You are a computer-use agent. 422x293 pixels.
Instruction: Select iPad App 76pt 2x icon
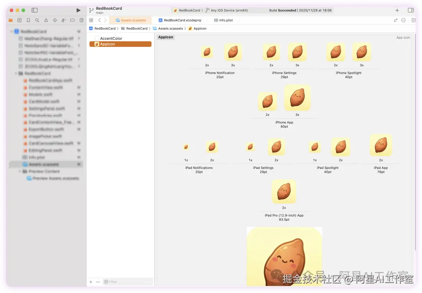click(381, 145)
